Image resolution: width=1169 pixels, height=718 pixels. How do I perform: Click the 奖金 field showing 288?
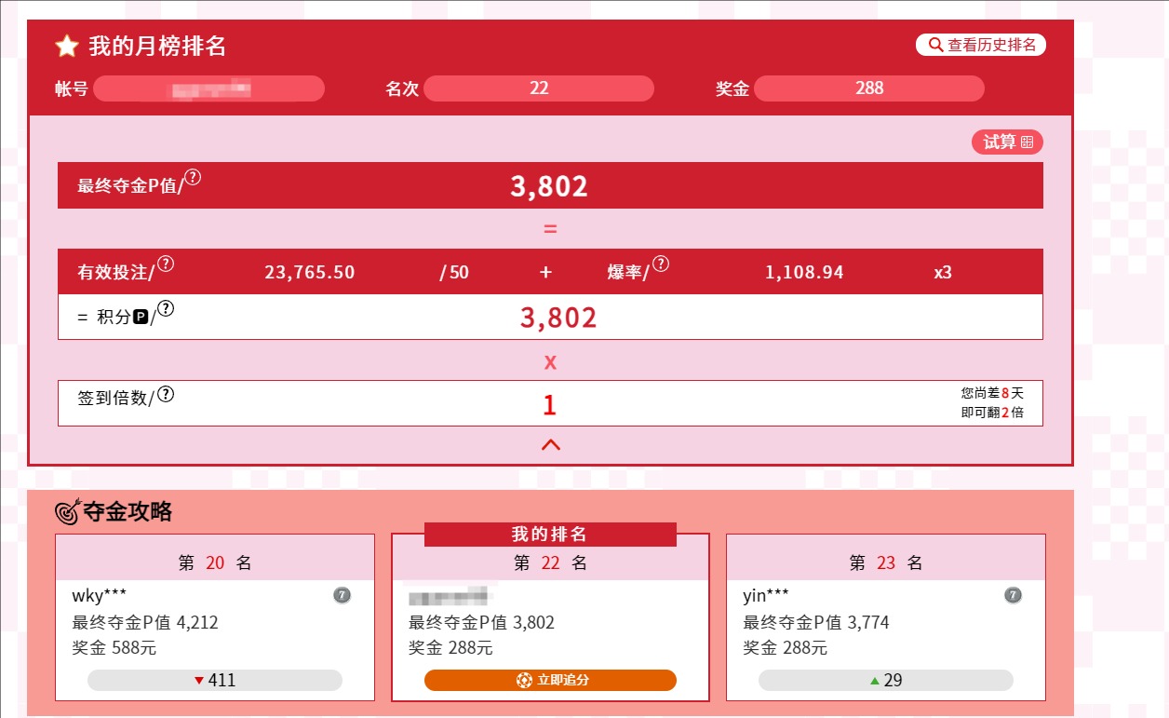[868, 88]
